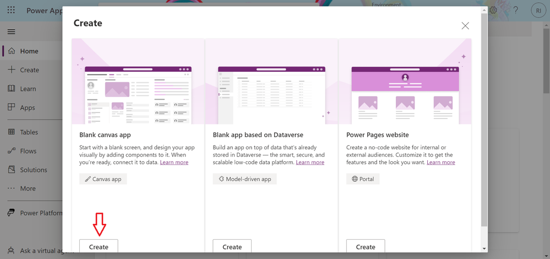Open Solutions in the navigation
Image resolution: width=550 pixels, height=259 pixels.
(x=34, y=170)
